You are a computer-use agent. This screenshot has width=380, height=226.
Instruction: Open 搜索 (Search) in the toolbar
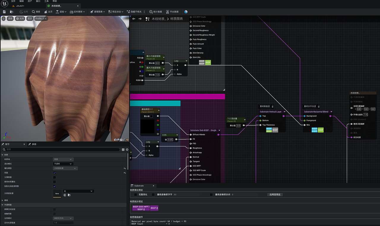coord(36,12)
